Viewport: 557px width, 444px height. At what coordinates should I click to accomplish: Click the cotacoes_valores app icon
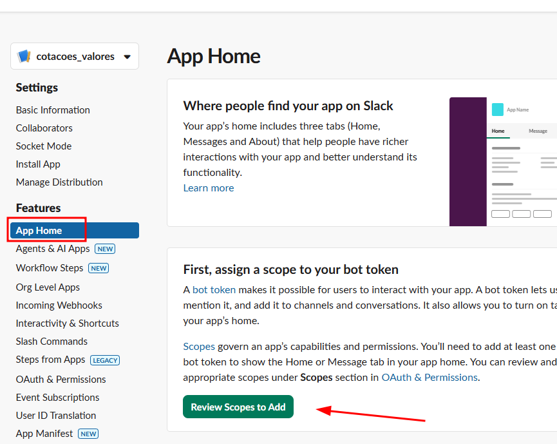pos(24,56)
